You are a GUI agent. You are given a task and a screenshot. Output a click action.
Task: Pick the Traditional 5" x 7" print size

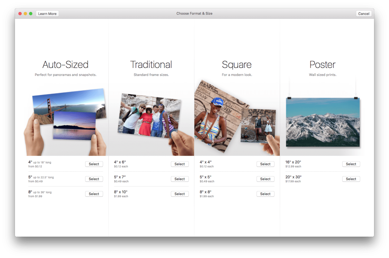pos(179,179)
